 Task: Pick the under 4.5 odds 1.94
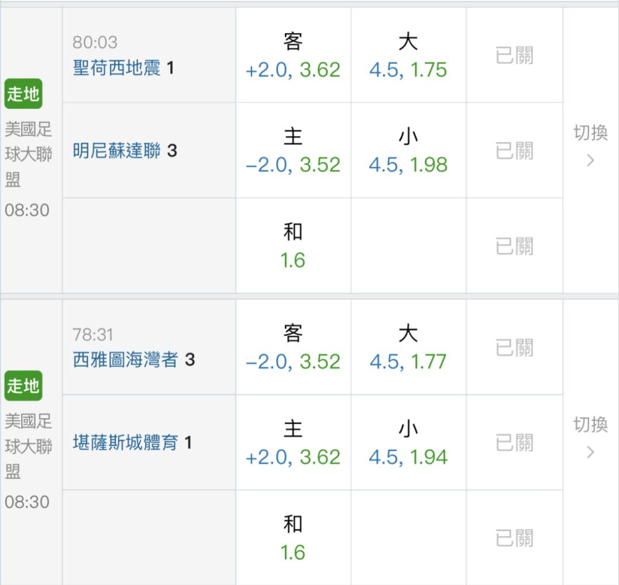pos(408,442)
